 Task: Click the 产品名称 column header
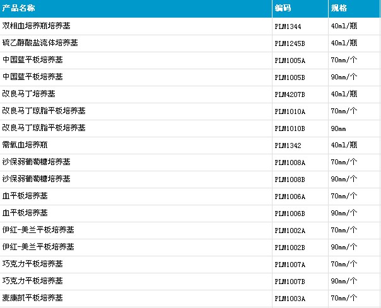pos(18,8)
